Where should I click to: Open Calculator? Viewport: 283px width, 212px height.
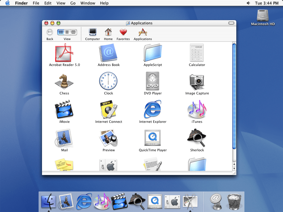tap(197, 53)
